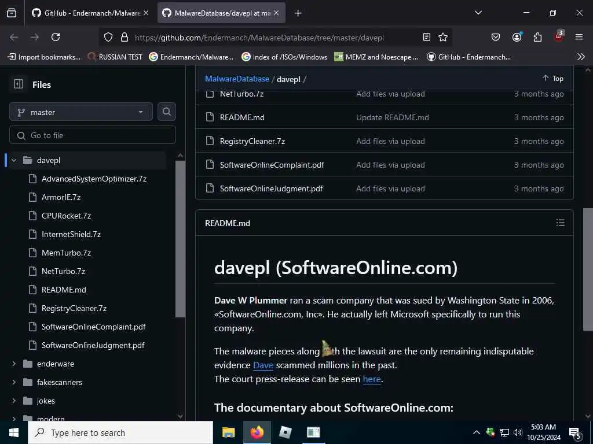This screenshot has width=593, height=444.
Task: Open SoftwareOnlineComplaint.pdf in file list
Action: (x=272, y=165)
